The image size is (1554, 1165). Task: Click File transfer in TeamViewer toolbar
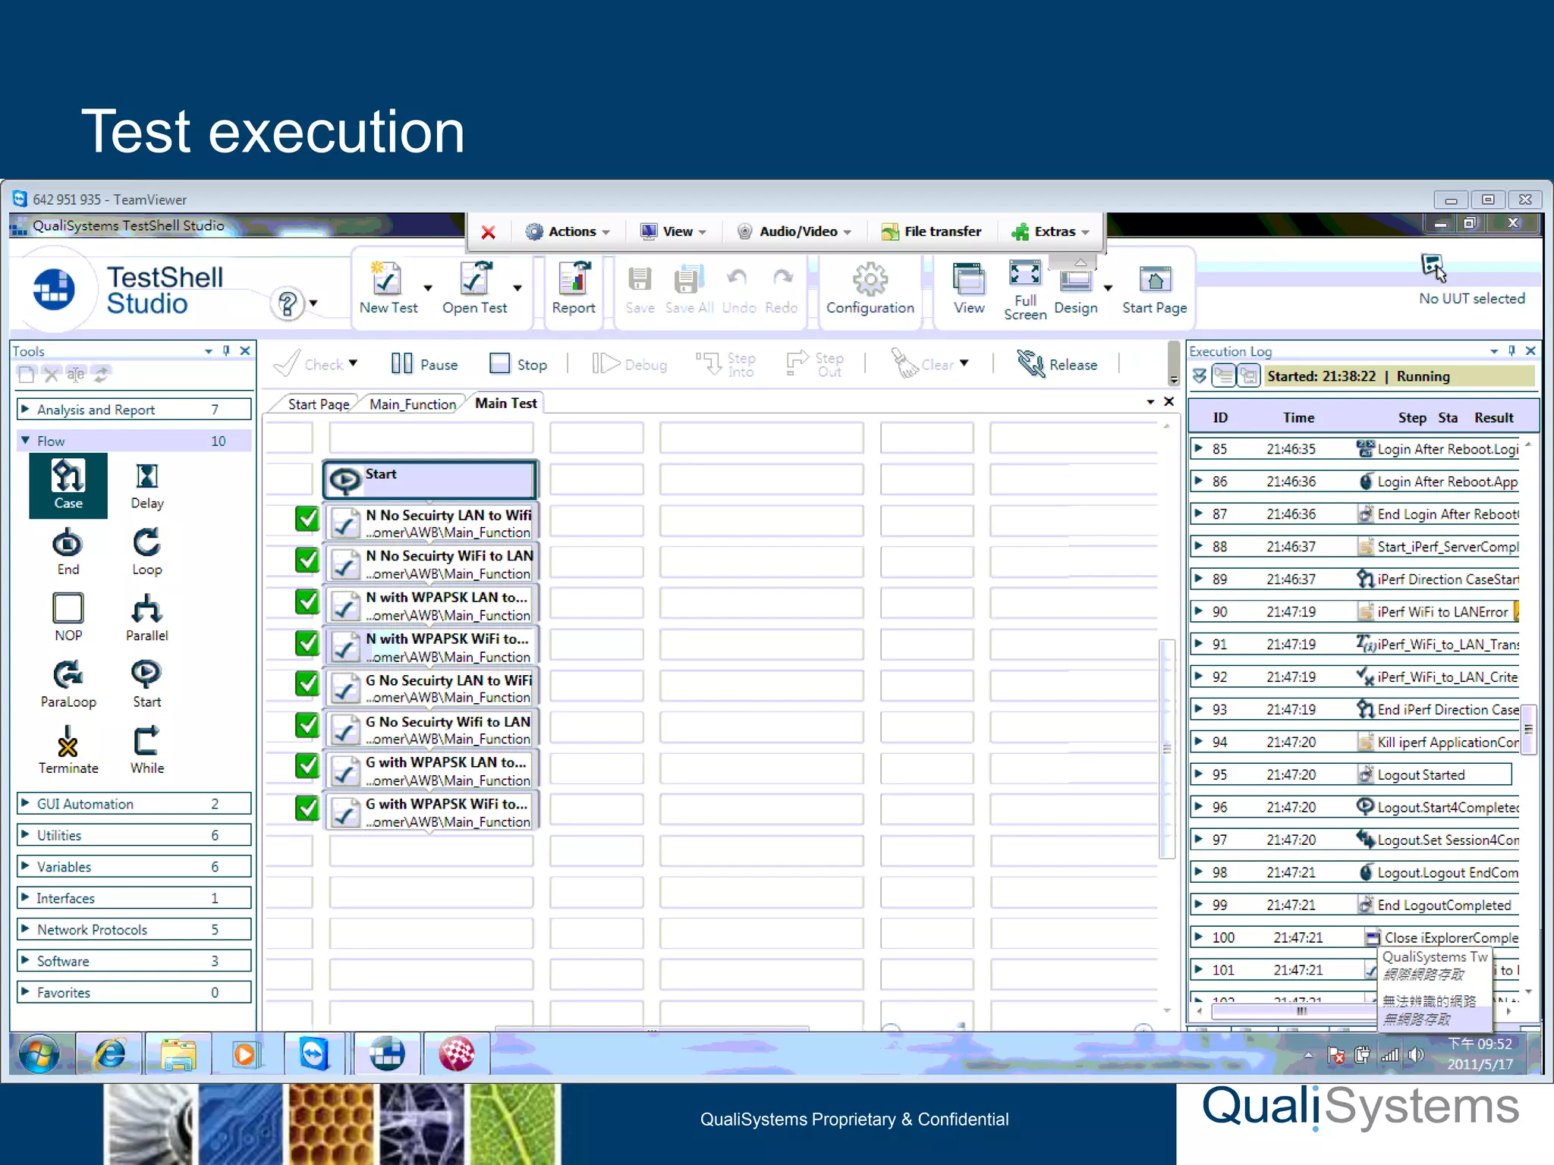point(931,231)
